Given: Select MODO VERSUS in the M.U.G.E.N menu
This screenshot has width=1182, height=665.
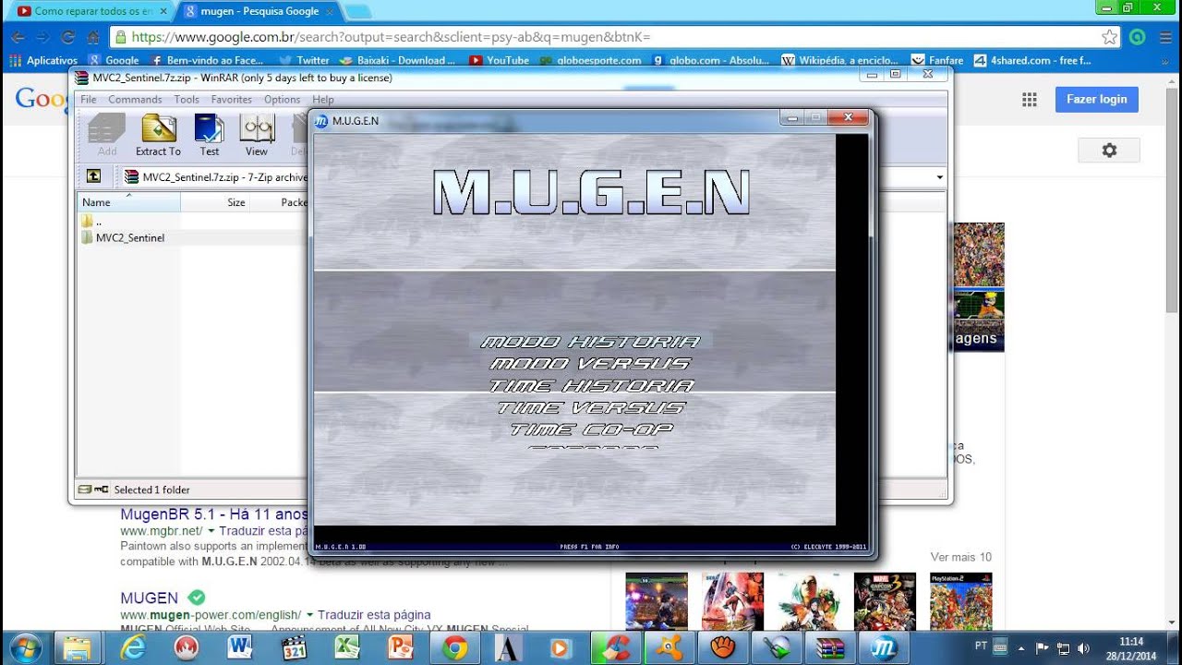Looking at the screenshot, I should [590, 364].
